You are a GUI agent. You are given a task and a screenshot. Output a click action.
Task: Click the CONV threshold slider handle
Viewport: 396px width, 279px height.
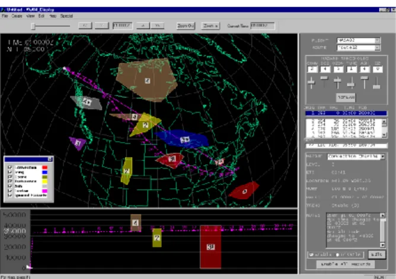coord(311,82)
